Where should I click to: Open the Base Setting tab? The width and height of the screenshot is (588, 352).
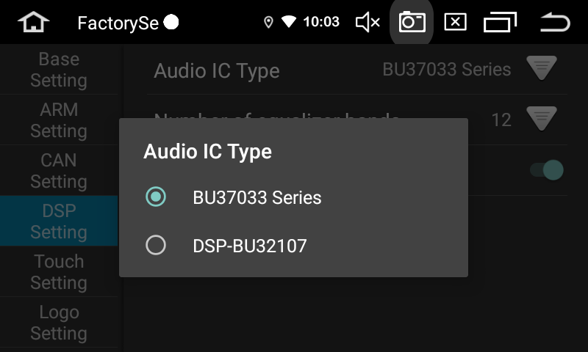tap(59, 70)
